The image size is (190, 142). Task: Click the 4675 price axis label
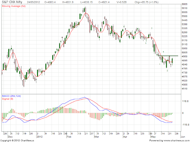[185, 77]
